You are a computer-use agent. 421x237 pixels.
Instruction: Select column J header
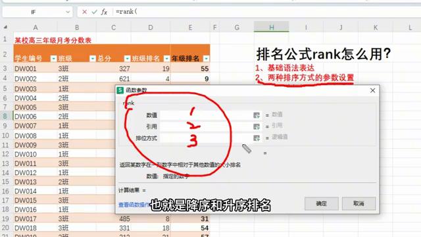pyautogui.click(x=341, y=28)
